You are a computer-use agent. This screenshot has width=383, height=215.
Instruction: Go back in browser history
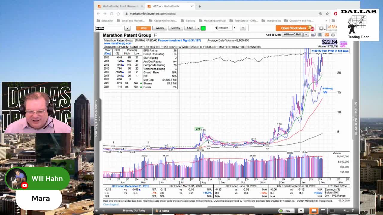pos(98,13)
